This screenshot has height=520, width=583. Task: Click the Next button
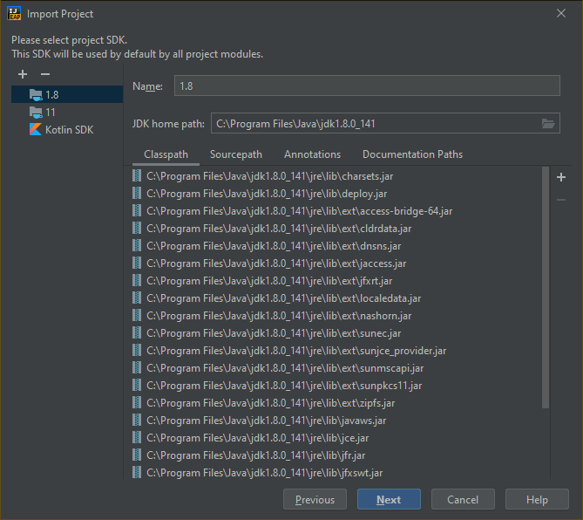point(389,500)
